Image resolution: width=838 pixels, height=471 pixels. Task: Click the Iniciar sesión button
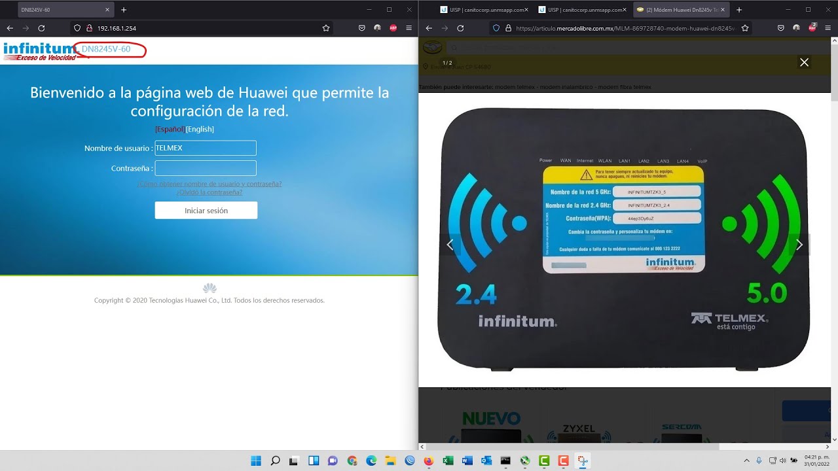click(x=206, y=211)
